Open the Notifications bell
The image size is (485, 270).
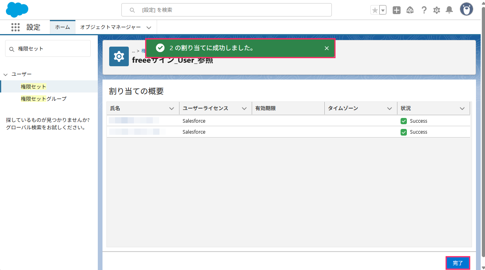point(449,10)
